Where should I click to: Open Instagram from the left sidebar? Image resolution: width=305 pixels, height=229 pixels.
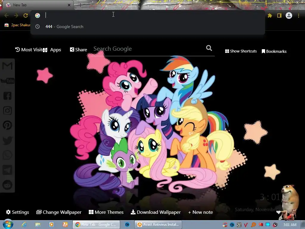7,110
